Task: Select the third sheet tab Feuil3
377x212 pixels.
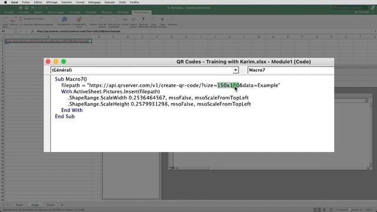Action: [51, 205]
